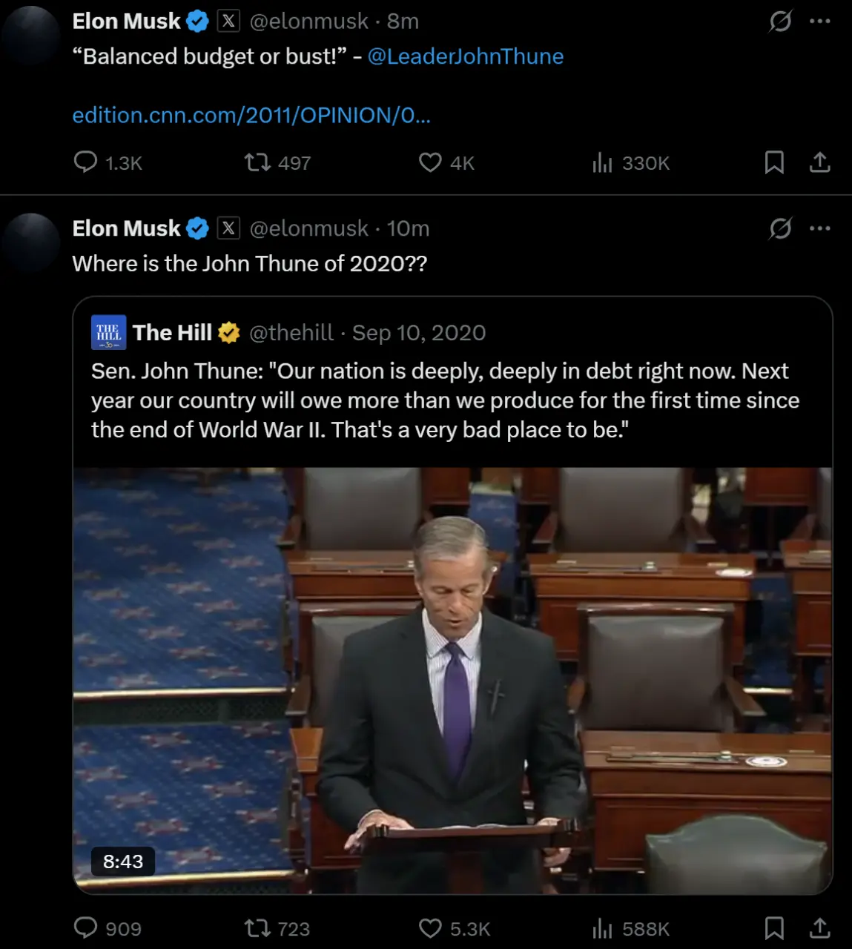This screenshot has height=949, width=852.
Task: Open The Hill quoted post header
Action: click(288, 332)
